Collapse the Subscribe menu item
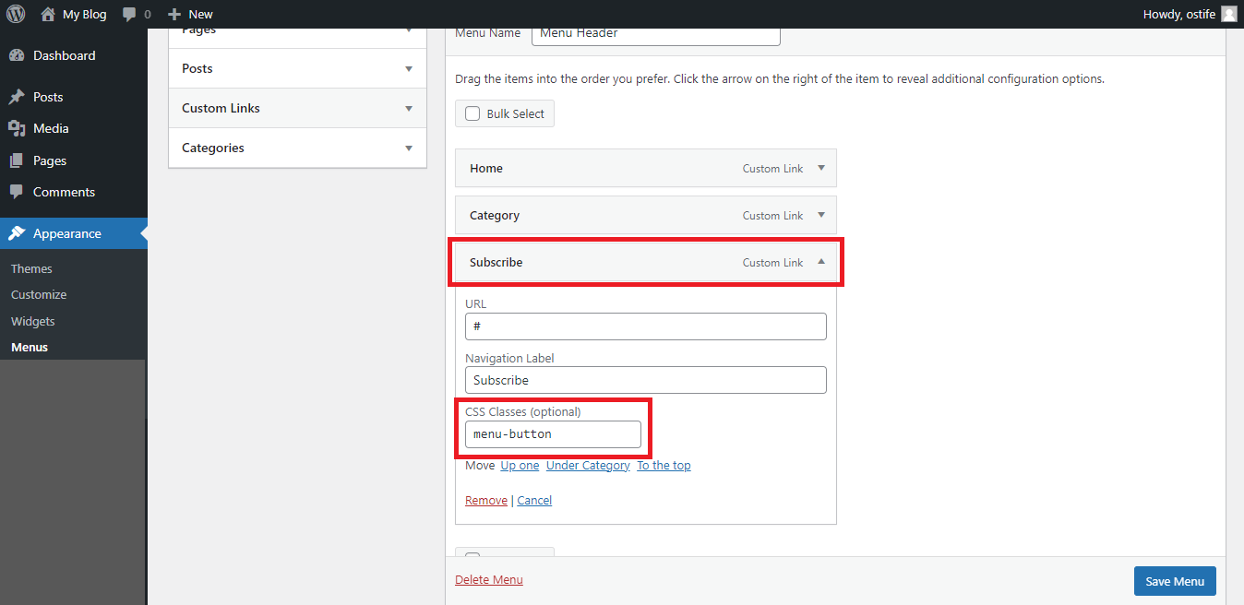 [821, 262]
